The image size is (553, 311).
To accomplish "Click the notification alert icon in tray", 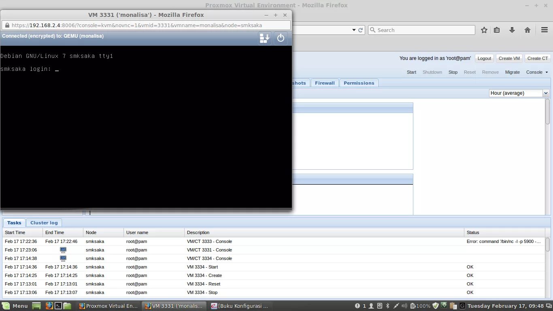I will coord(357,306).
